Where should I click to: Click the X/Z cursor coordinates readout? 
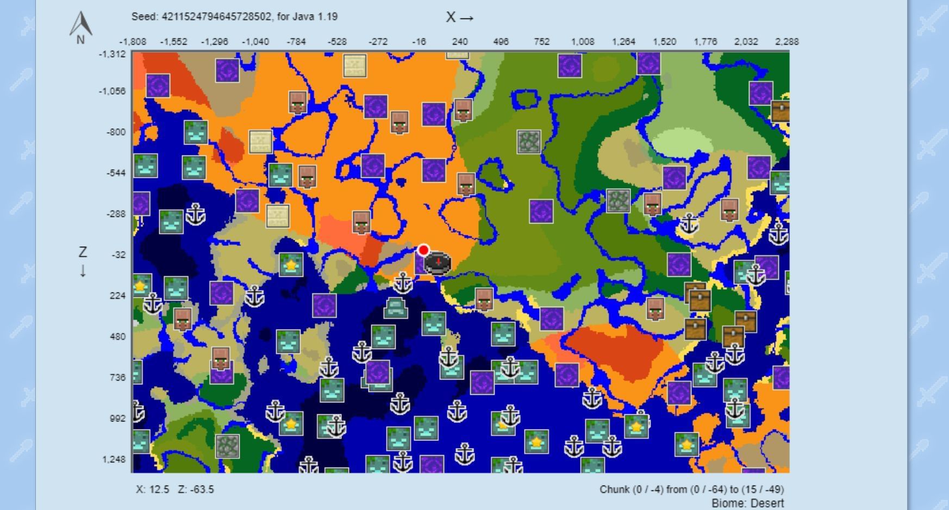click(175, 489)
